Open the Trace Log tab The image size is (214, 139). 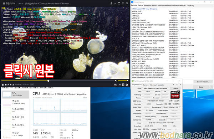[190, 5]
